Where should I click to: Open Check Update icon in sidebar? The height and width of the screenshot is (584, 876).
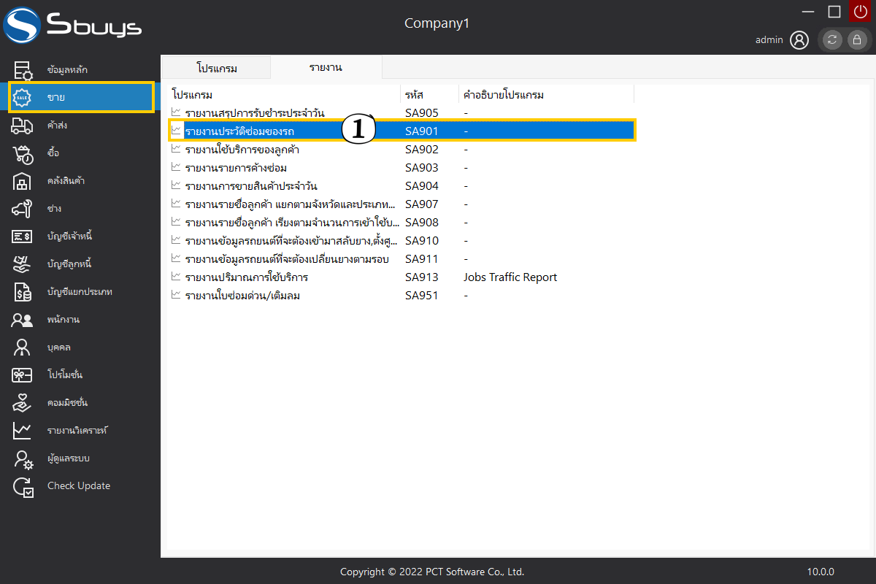click(23, 486)
